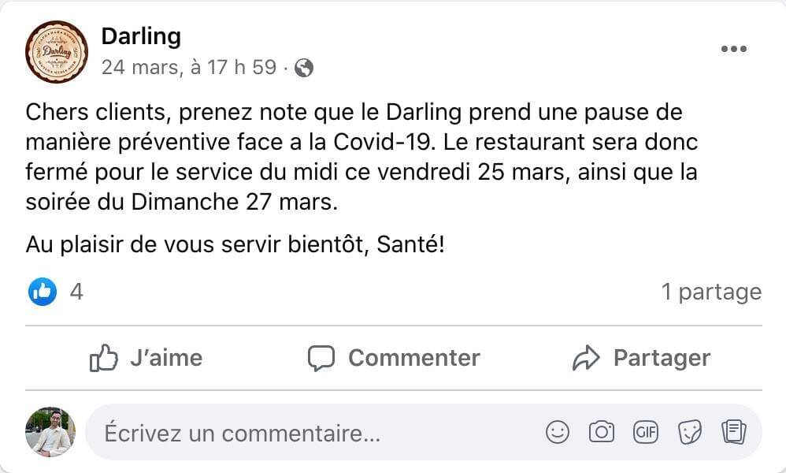This screenshot has width=786, height=473.
Task: Click the blue like reaction icon
Action: [x=43, y=292]
